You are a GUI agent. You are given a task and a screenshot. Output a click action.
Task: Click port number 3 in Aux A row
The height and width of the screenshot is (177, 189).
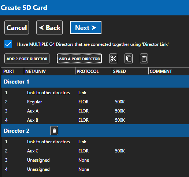click(x=6, y=111)
